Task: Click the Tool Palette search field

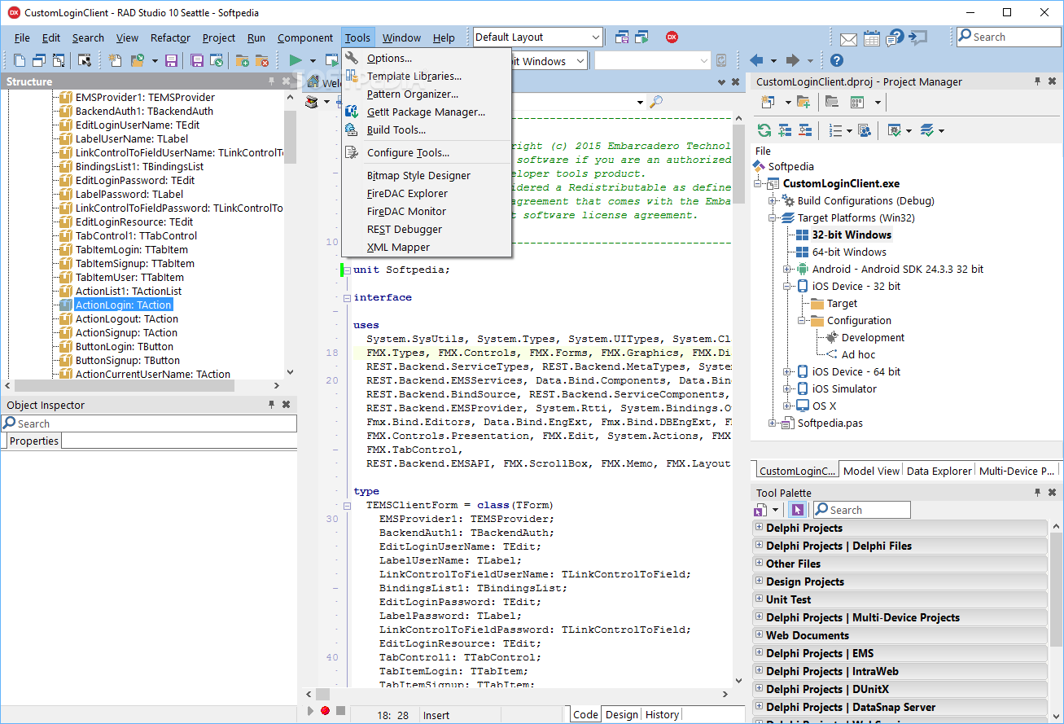Action: pos(861,510)
